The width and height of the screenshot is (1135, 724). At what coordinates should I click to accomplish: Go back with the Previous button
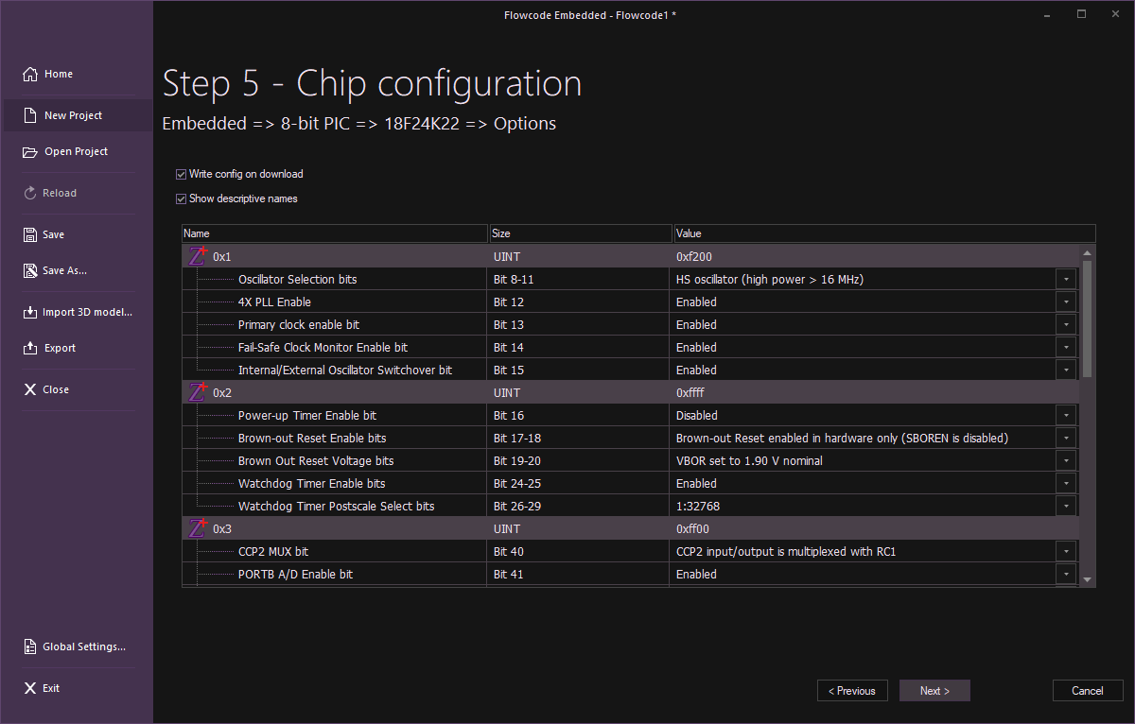tap(852, 691)
